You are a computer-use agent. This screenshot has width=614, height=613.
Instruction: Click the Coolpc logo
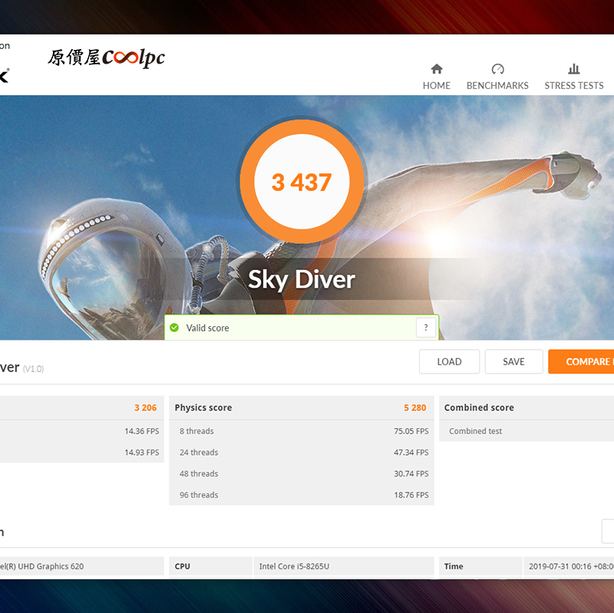pyautogui.click(x=107, y=58)
